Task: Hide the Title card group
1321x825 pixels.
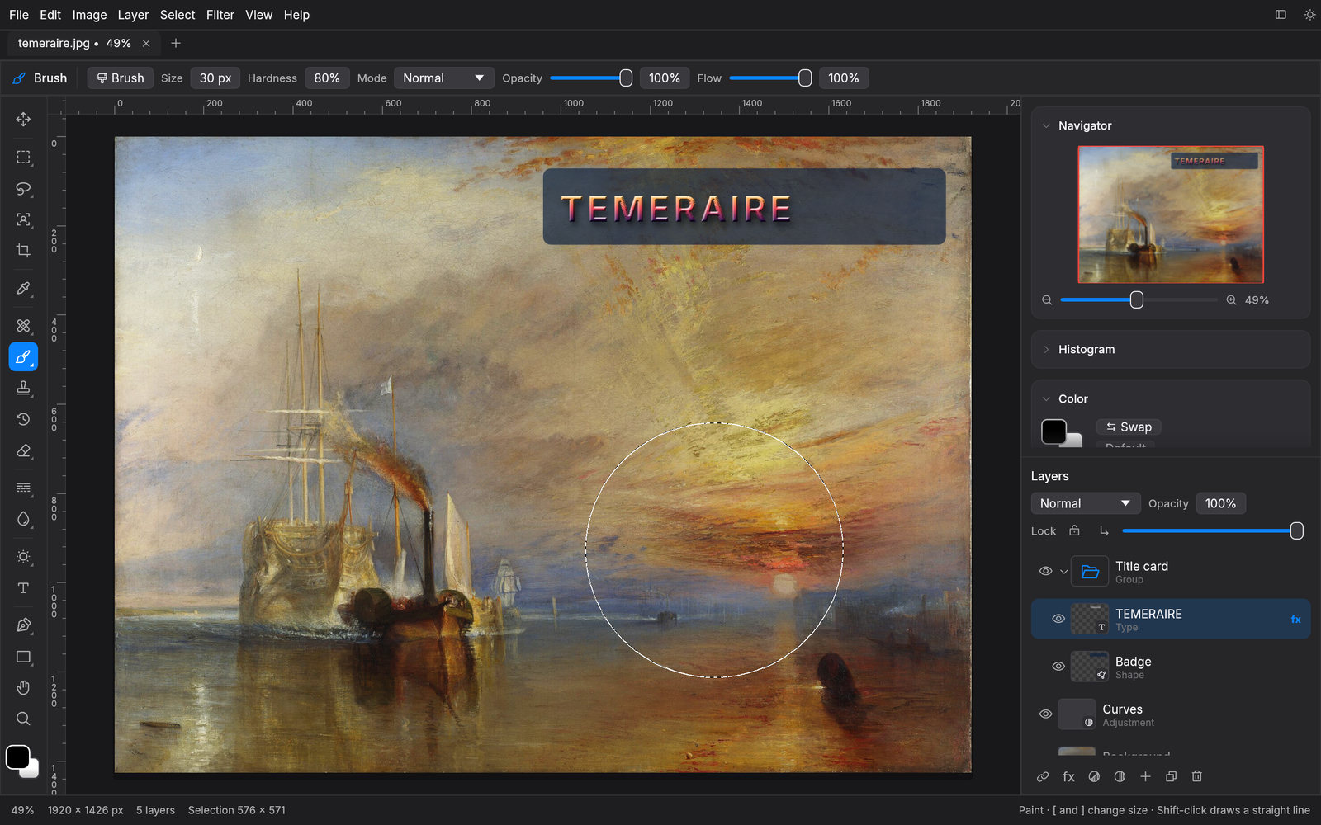Action: pos(1045,571)
